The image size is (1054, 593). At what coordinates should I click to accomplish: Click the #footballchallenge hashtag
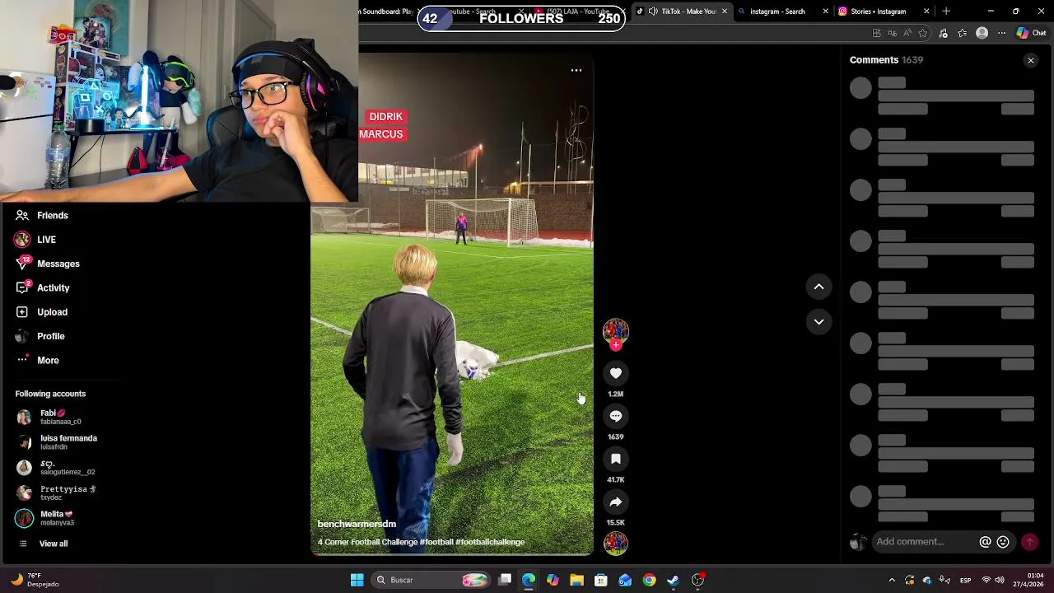click(x=490, y=542)
